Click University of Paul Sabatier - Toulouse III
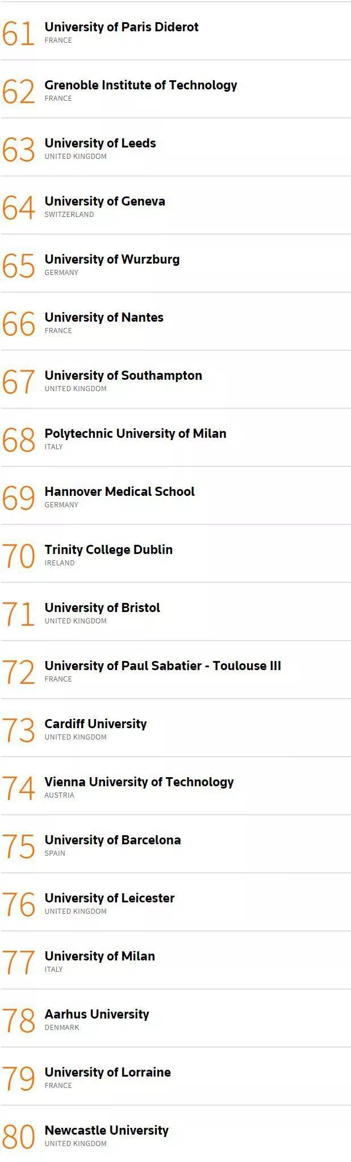 coord(162,666)
